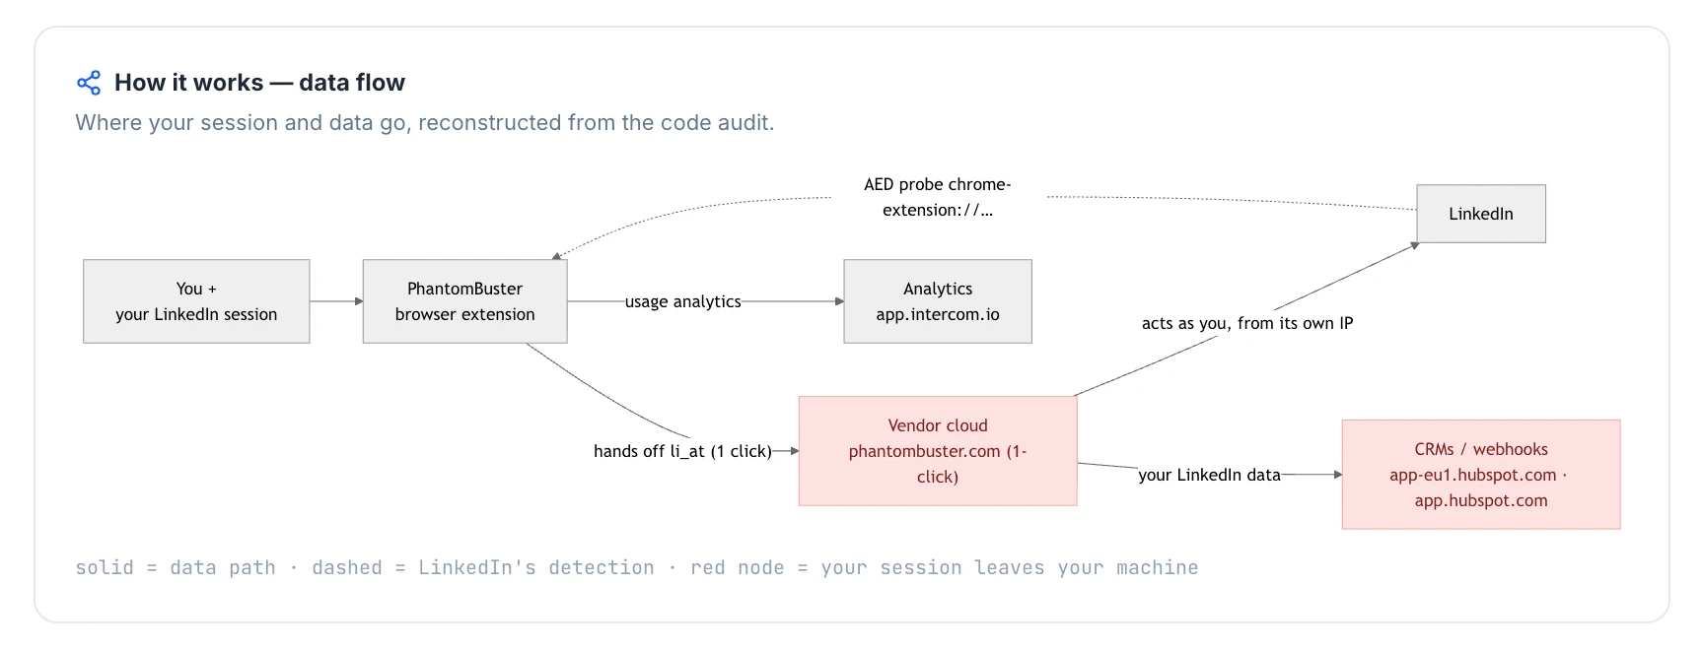This screenshot has width=1702, height=650.
Task: Click the arrowhead entering the Vendor cloud node
Action: [x=794, y=451]
